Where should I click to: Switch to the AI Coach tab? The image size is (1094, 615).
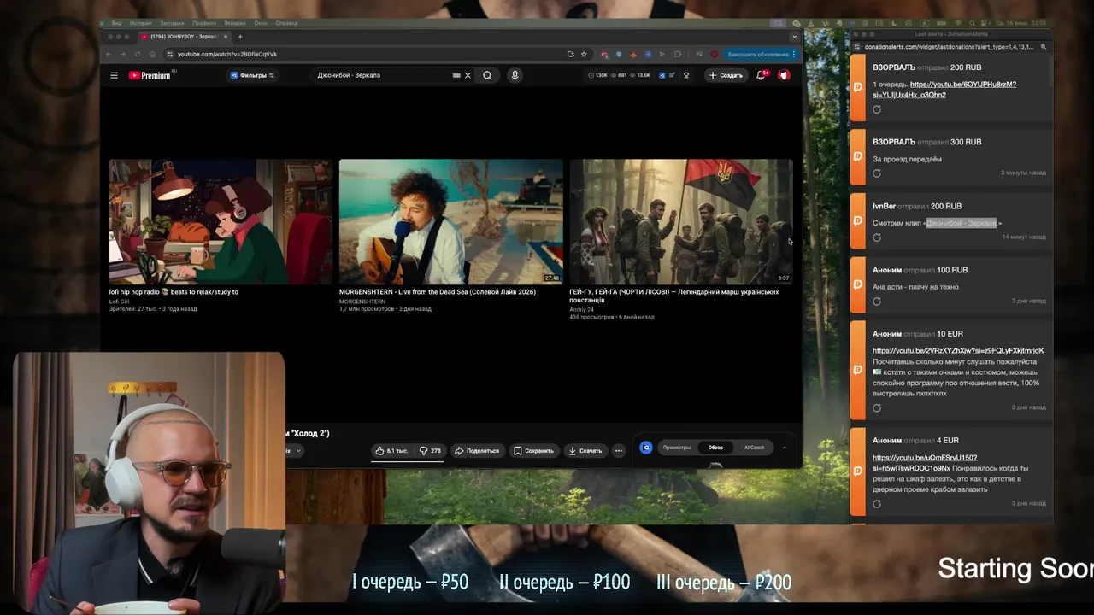click(755, 448)
